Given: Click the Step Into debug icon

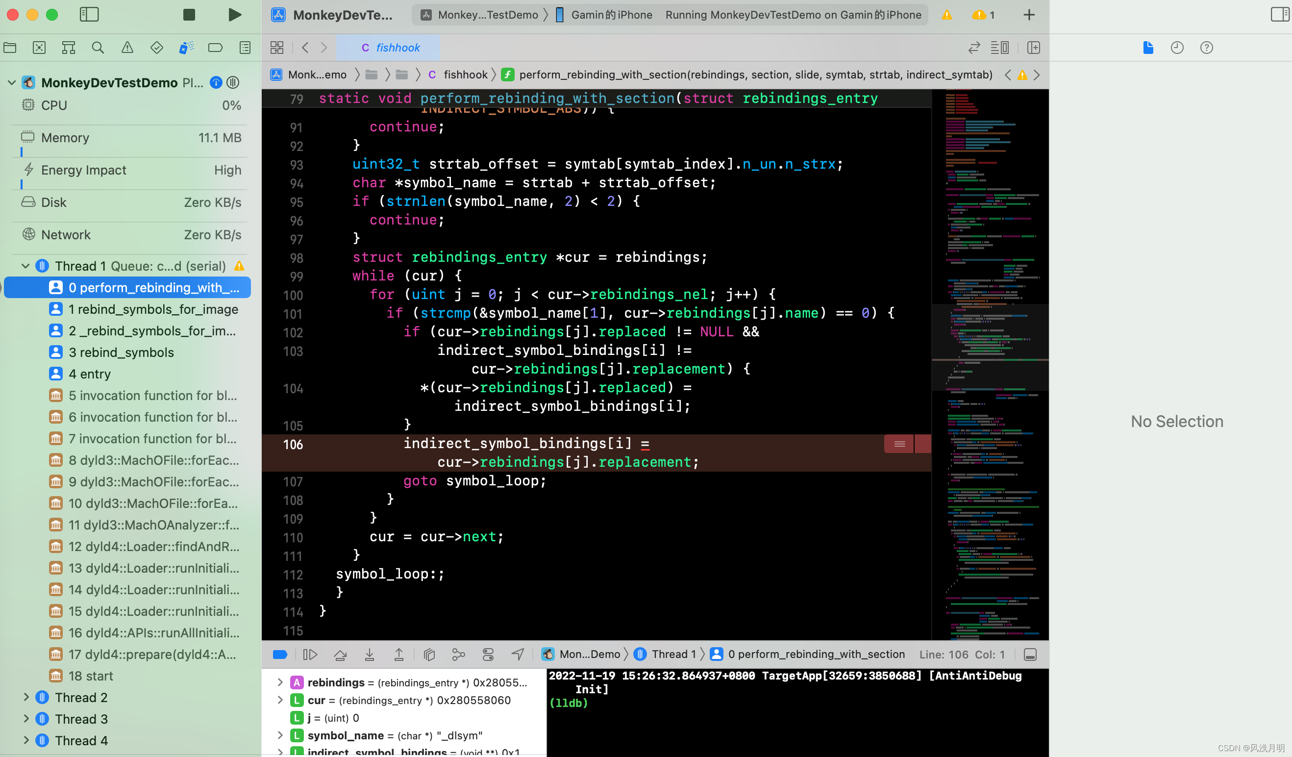Looking at the screenshot, I should (x=369, y=655).
